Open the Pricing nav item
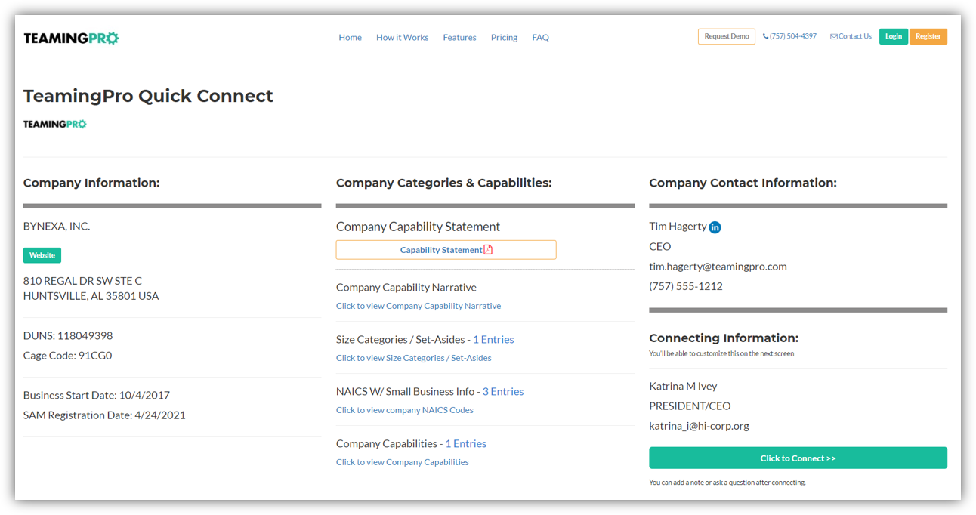976x515 pixels. [x=504, y=37]
